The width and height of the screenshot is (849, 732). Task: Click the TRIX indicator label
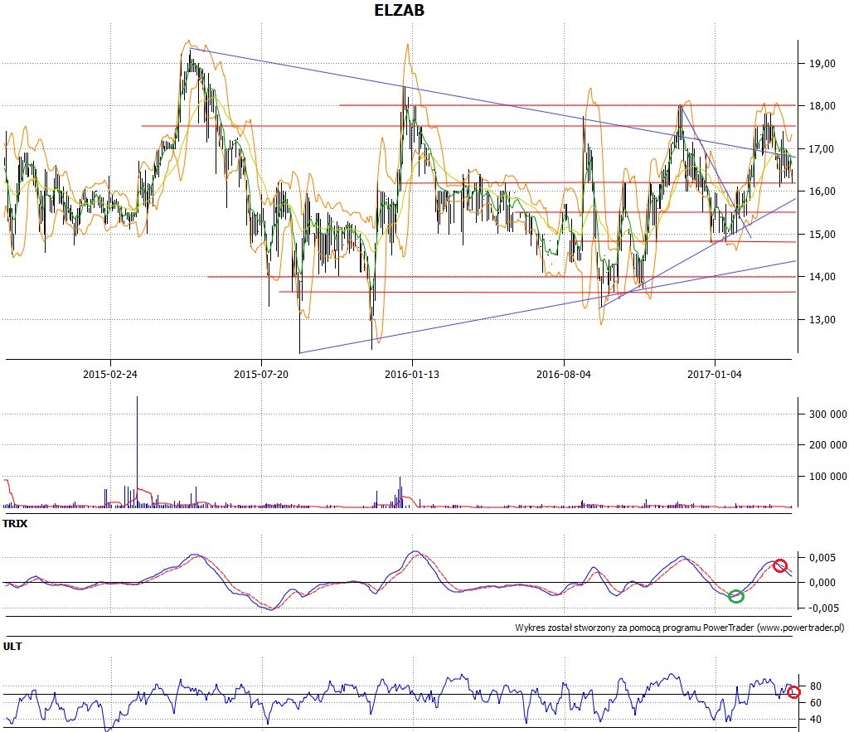tap(15, 524)
